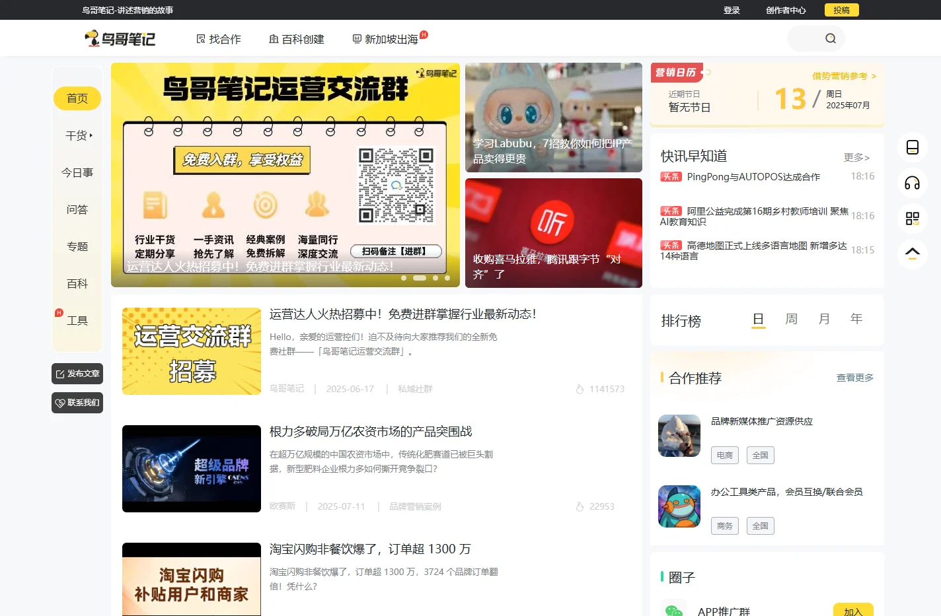
Task: Select the first carousel dot
Action: point(404,278)
